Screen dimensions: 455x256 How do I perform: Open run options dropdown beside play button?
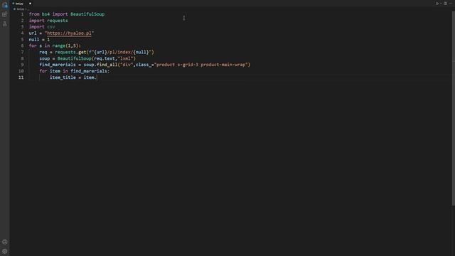(441, 4)
